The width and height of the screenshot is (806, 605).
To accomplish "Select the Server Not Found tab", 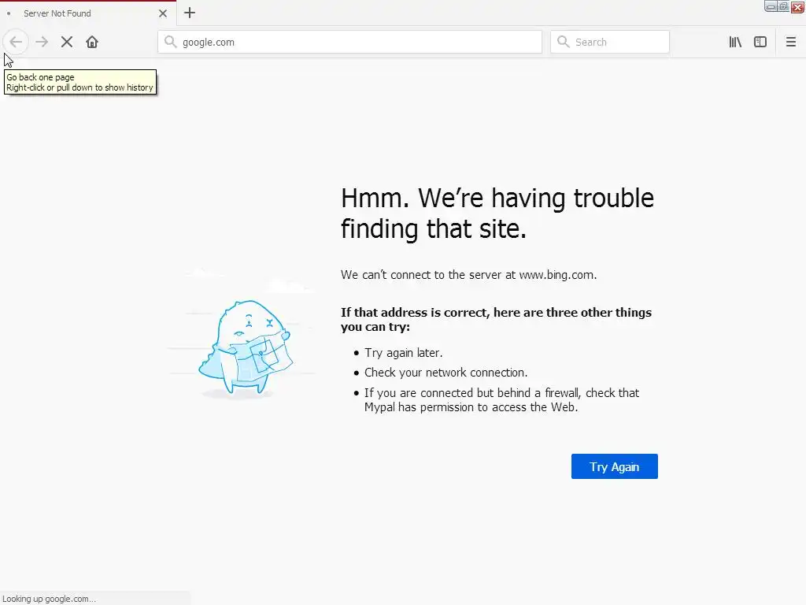I will point(88,13).
